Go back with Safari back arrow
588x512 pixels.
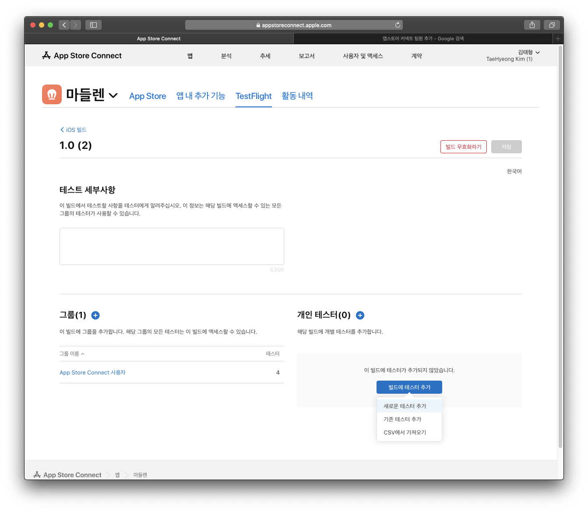64,25
